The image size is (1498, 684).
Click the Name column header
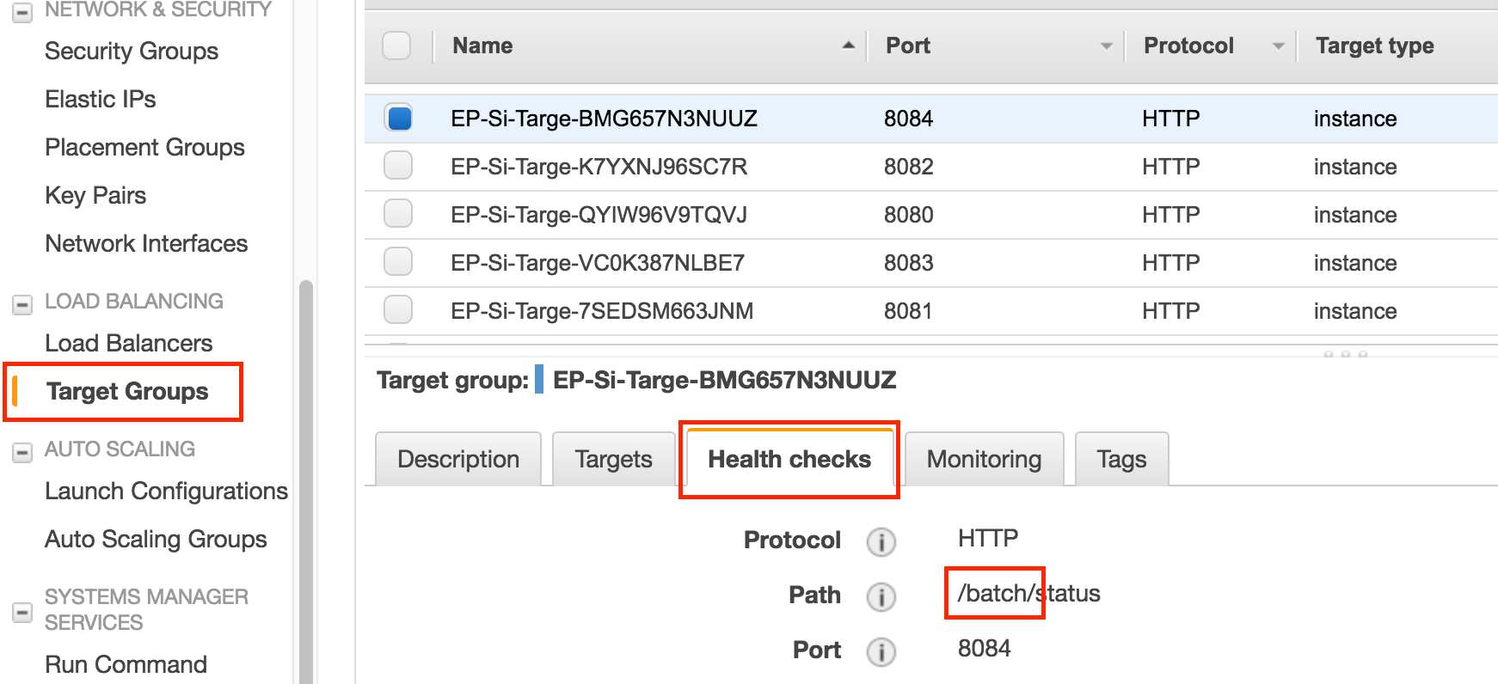[x=482, y=46]
